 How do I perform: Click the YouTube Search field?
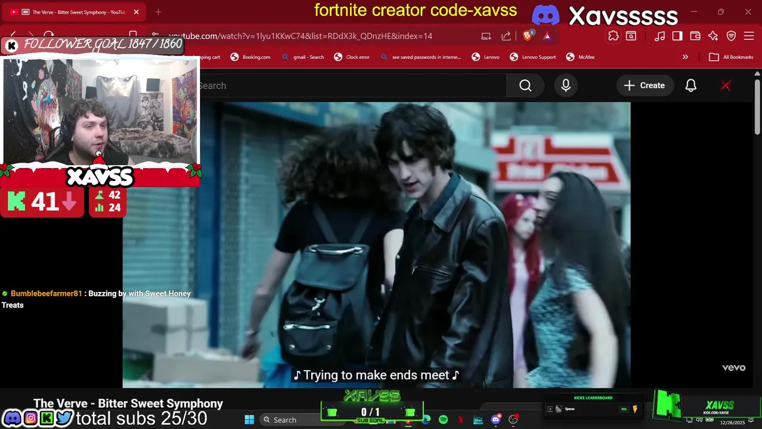tap(351, 86)
